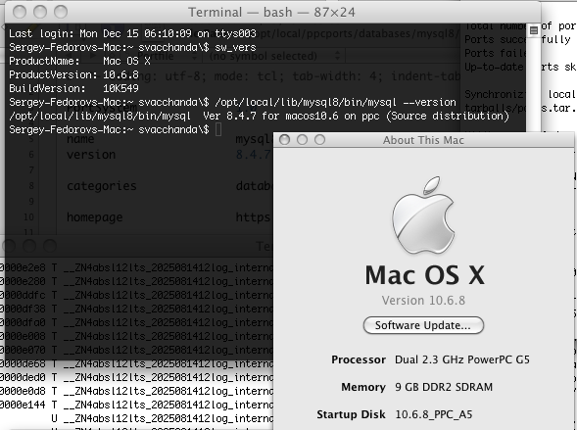Click line number 10 in editor gutter
The image size is (577, 430).
(x=28, y=217)
